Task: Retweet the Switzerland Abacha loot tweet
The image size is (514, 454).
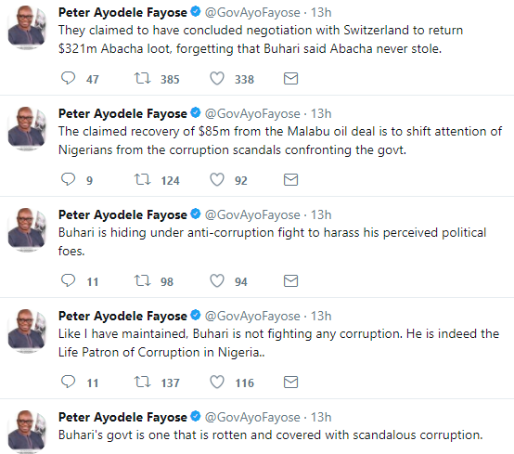Action: (x=142, y=78)
